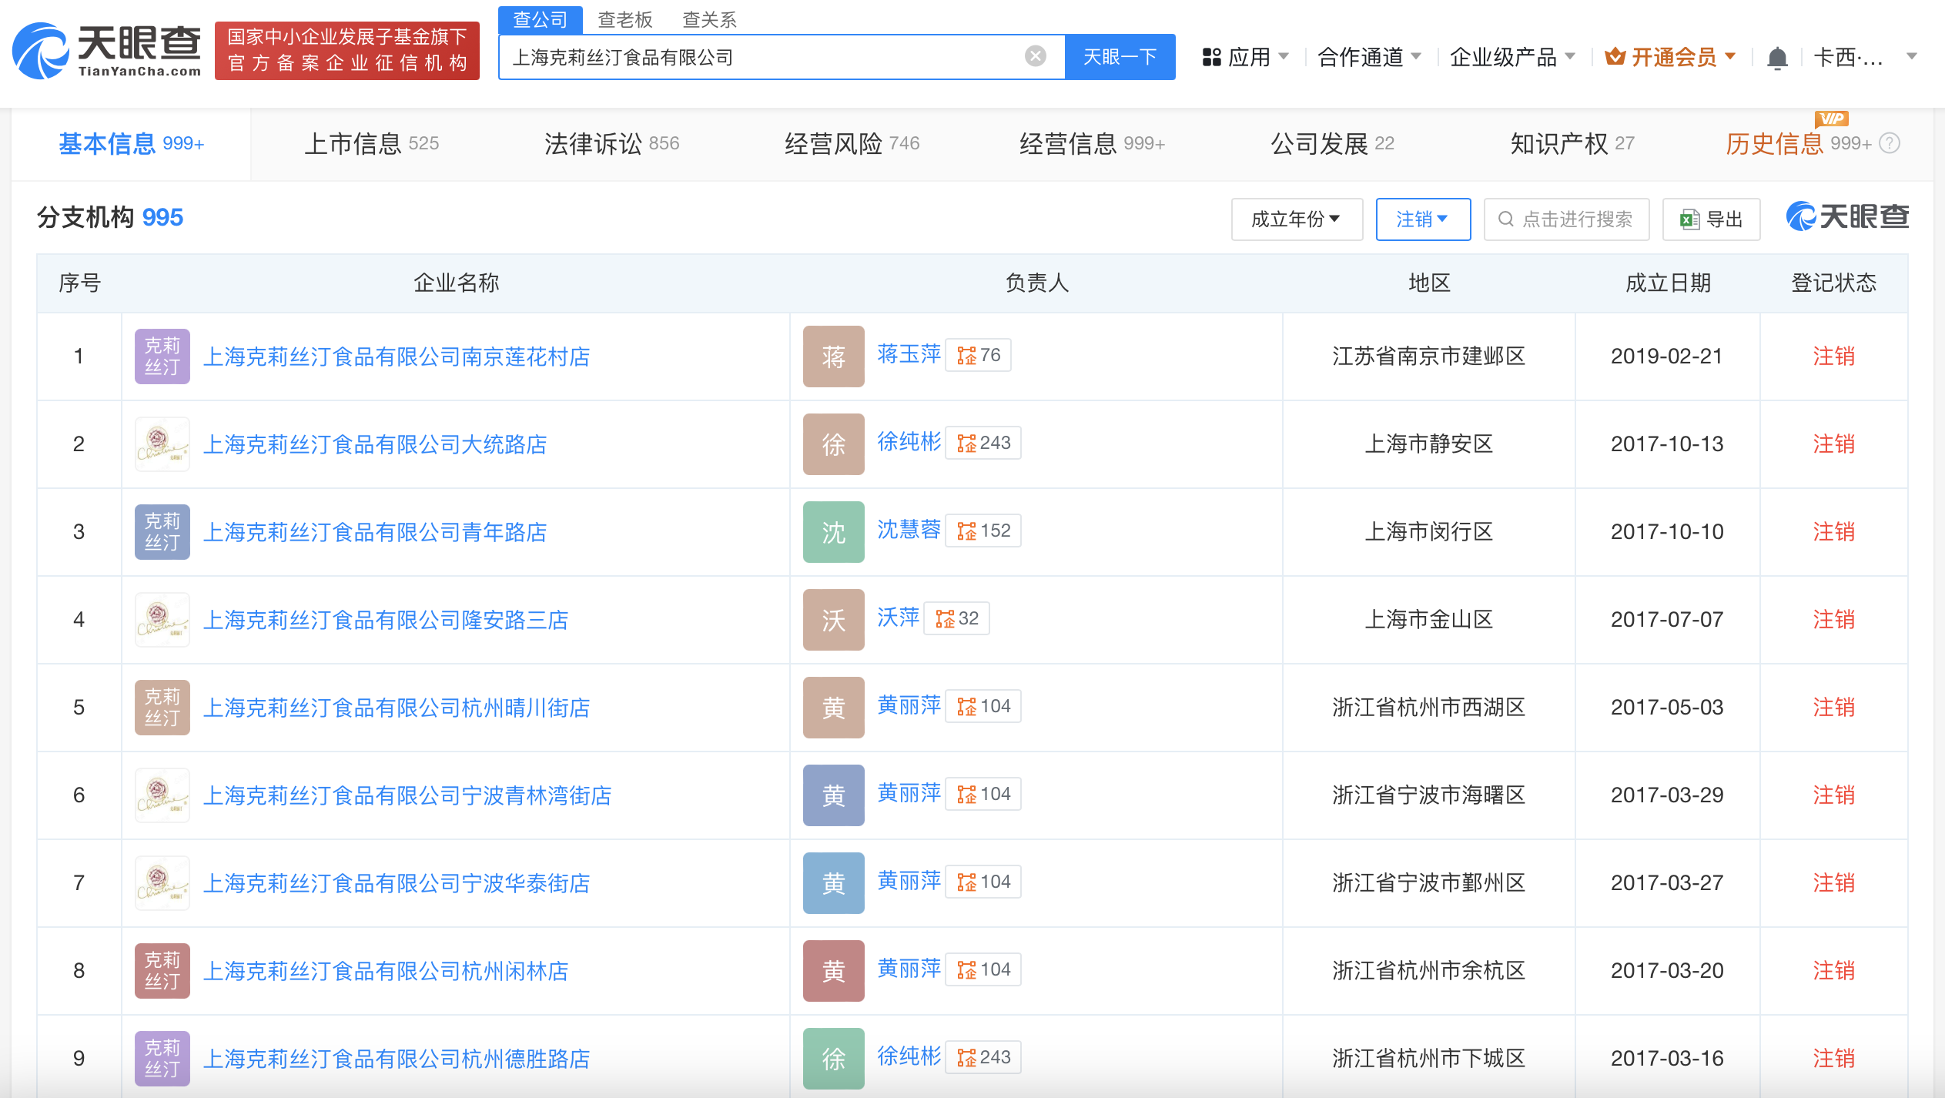
Task: Click the Tianyancha logo in header
Action: point(106,51)
